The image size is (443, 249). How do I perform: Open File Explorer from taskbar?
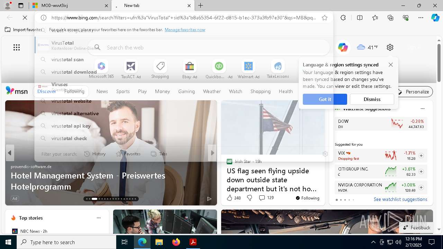159,242
